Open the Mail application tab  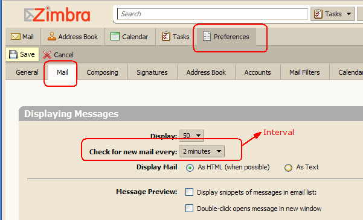pos(22,37)
